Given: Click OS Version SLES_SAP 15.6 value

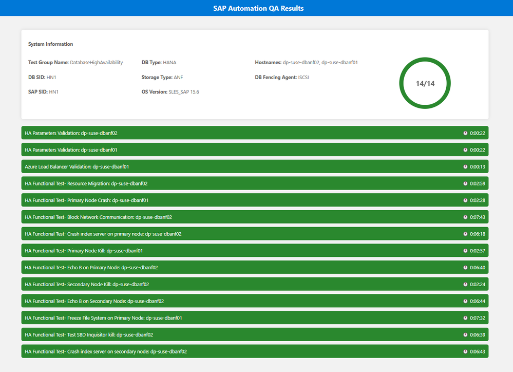Looking at the screenshot, I should point(183,91).
